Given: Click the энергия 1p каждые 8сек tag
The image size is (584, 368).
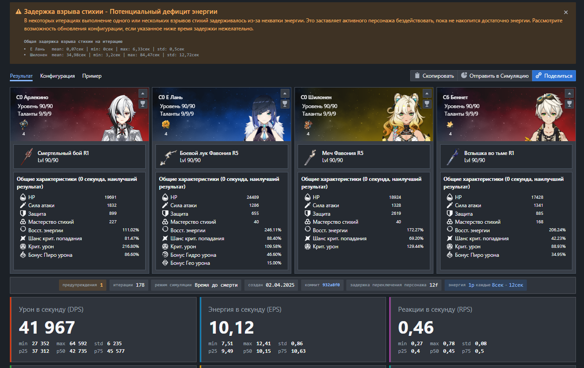Looking at the screenshot, I should point(486,285).
